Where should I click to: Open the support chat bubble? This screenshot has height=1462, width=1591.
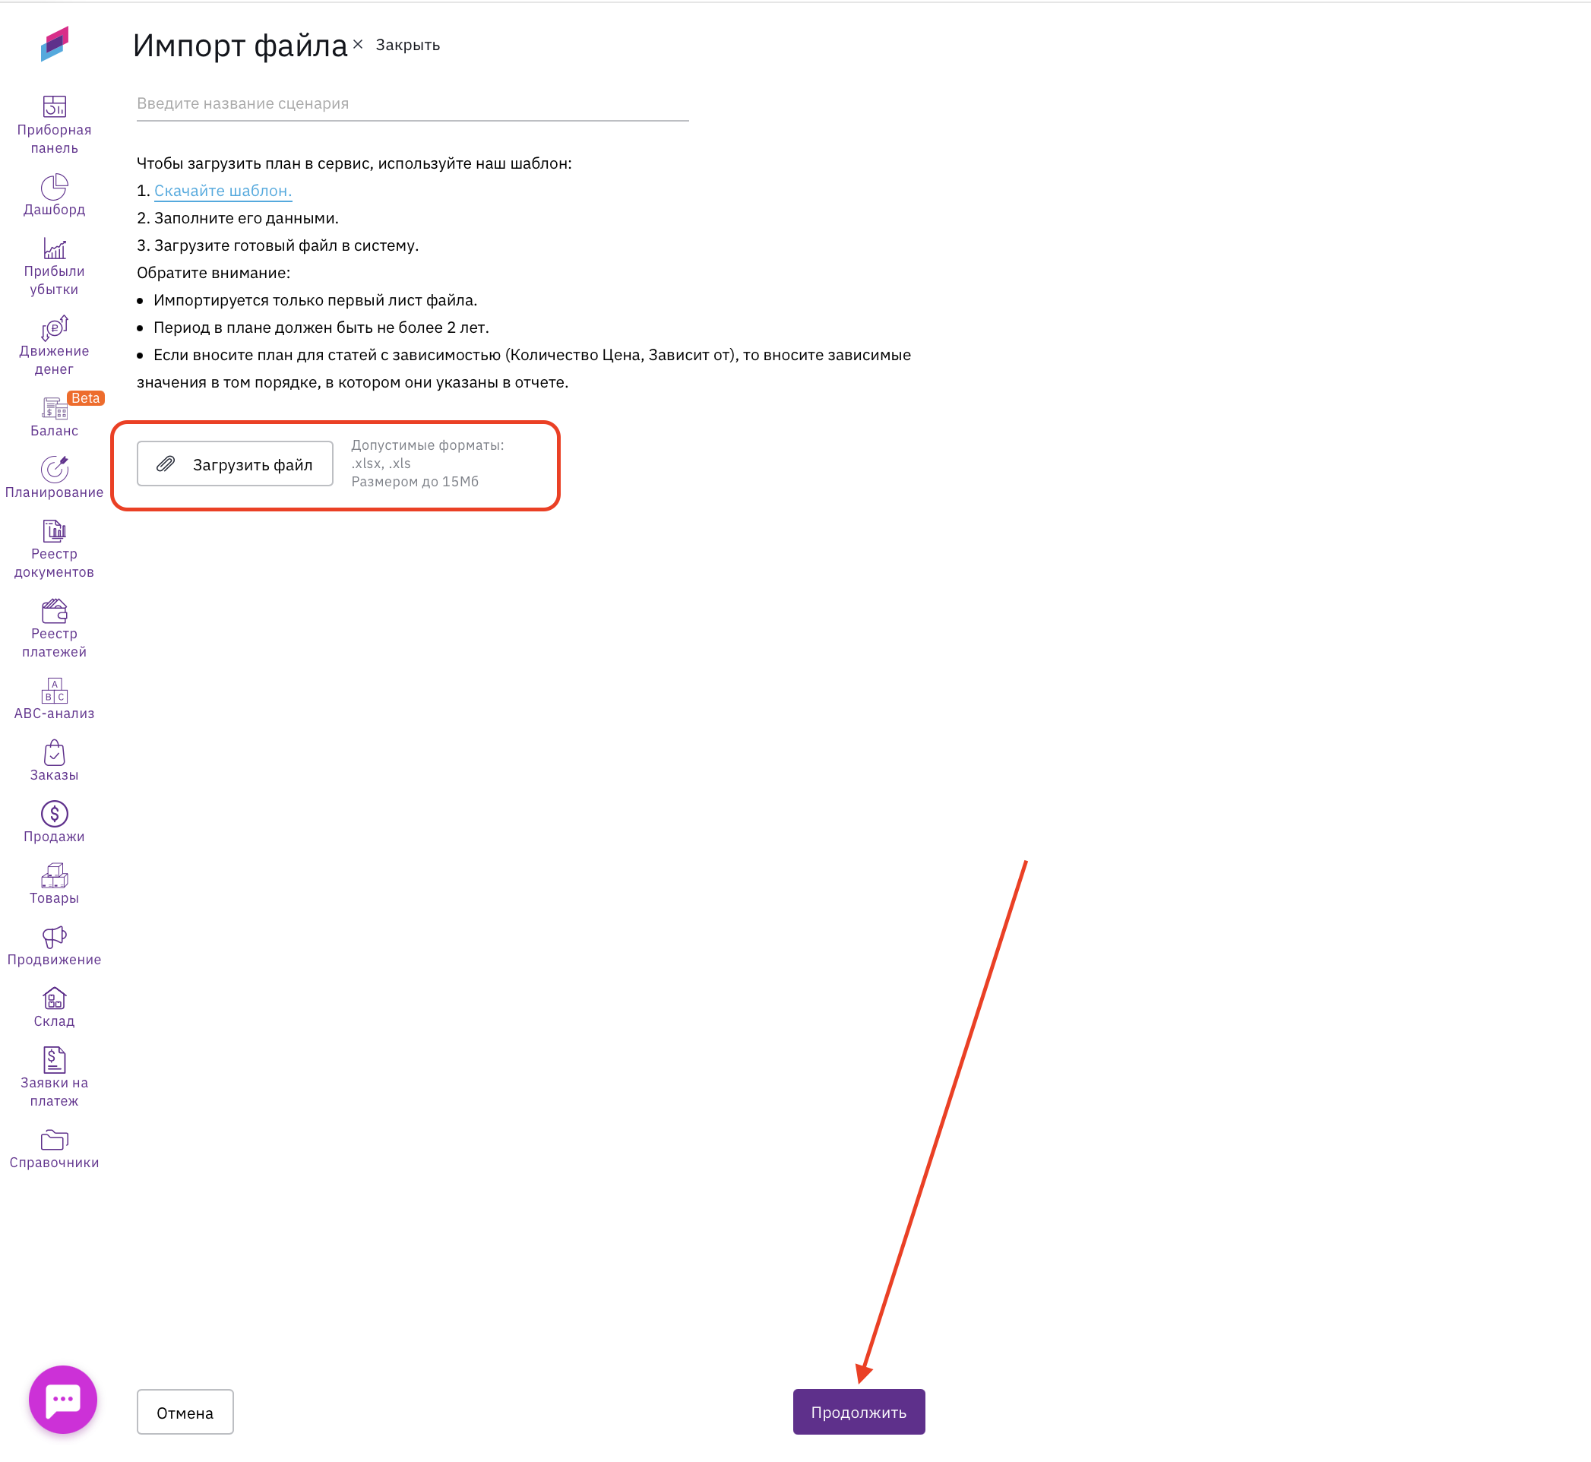(x=62, y=1400)
